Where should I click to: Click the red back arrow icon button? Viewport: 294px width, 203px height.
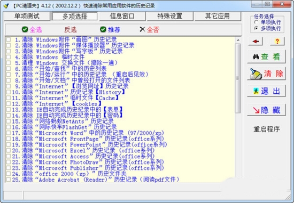pyautogui.click(x=256, y=42)
